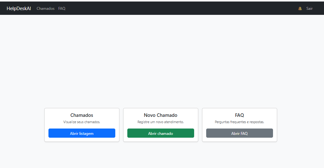
Task: Select the FAQ card heading
Action: [239, 115]
